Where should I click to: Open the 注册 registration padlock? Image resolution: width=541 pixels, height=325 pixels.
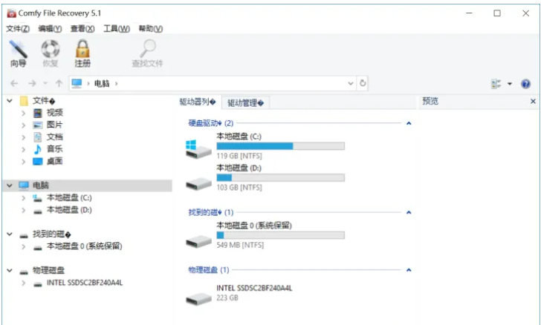coord(82,53)
